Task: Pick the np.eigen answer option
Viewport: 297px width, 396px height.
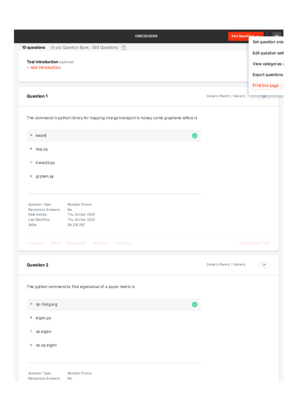Action: click(43, 331)
